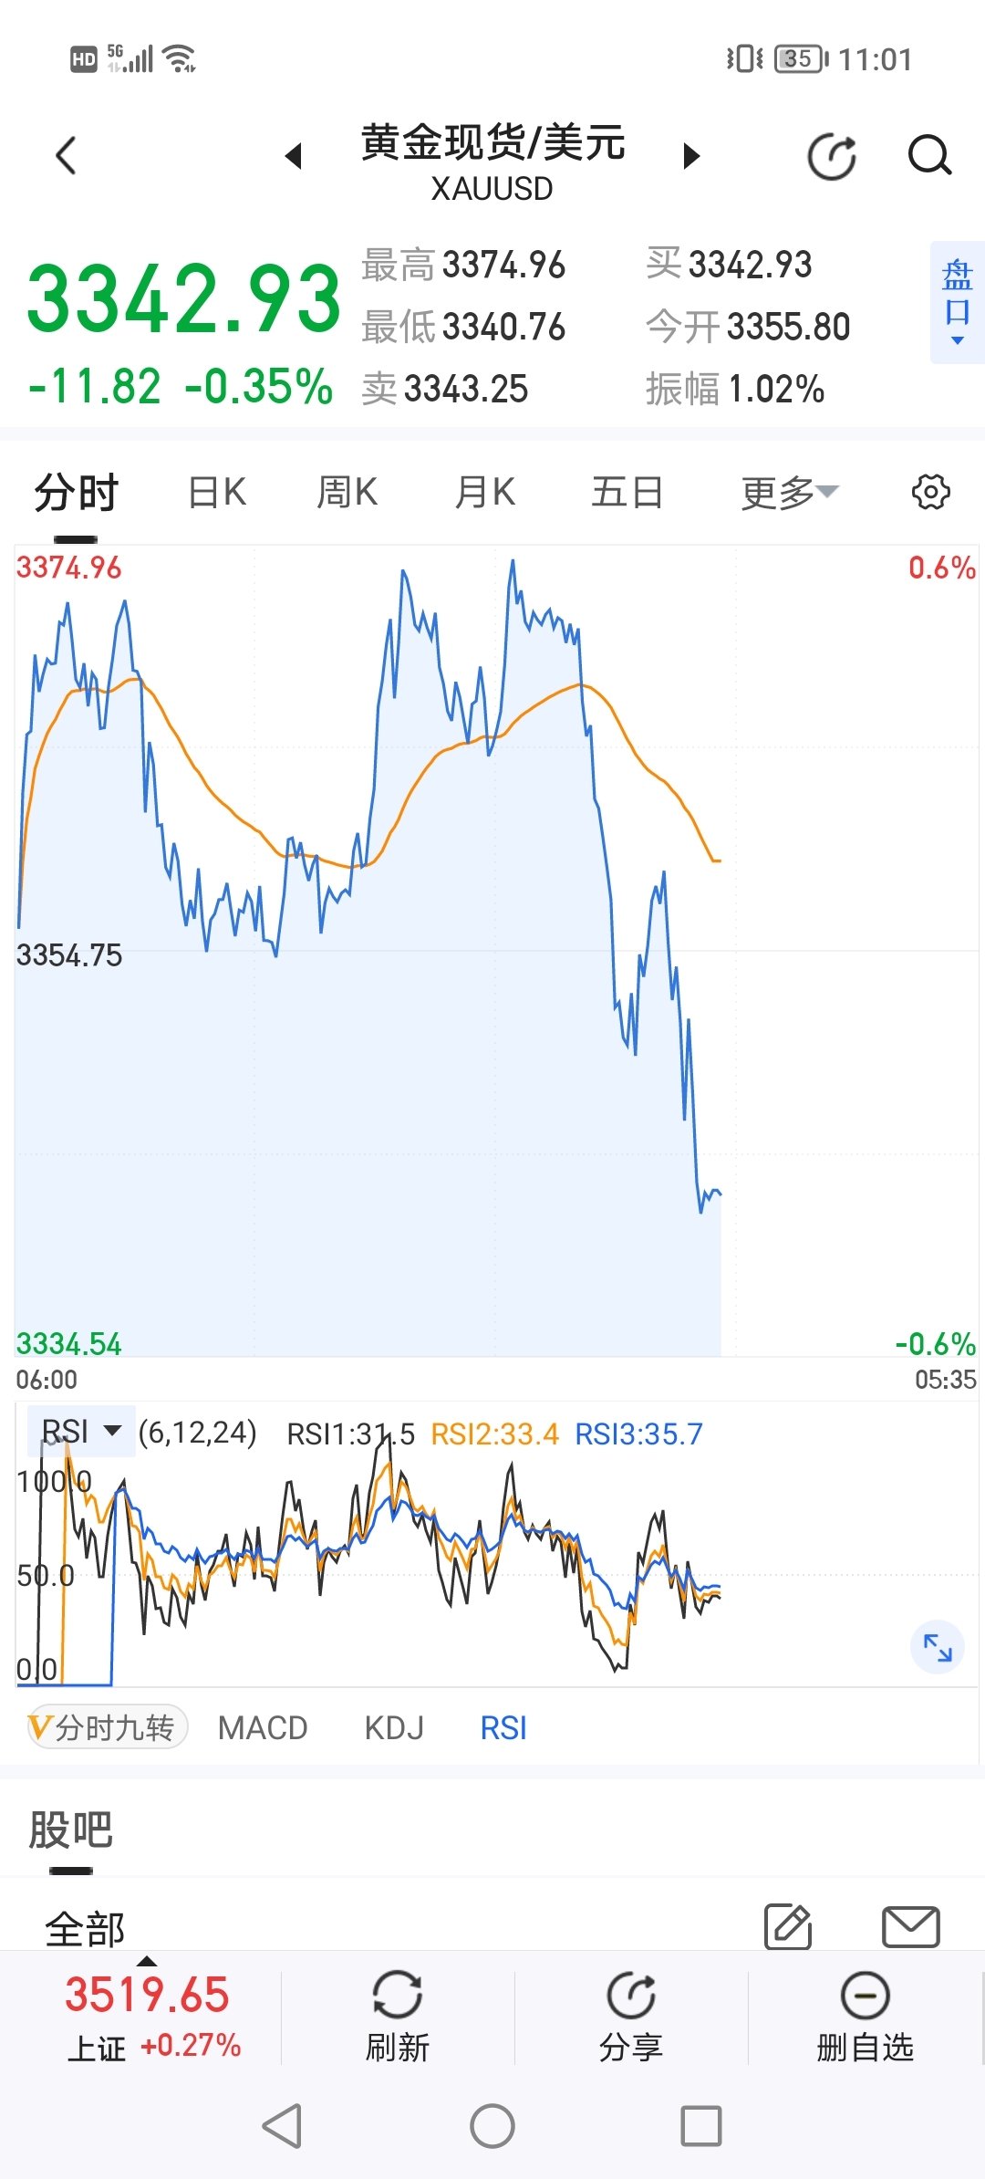Viewport: 985px width, 2179px height.
Task: Select the 五日 chart tab
Action: click(627, 493)
